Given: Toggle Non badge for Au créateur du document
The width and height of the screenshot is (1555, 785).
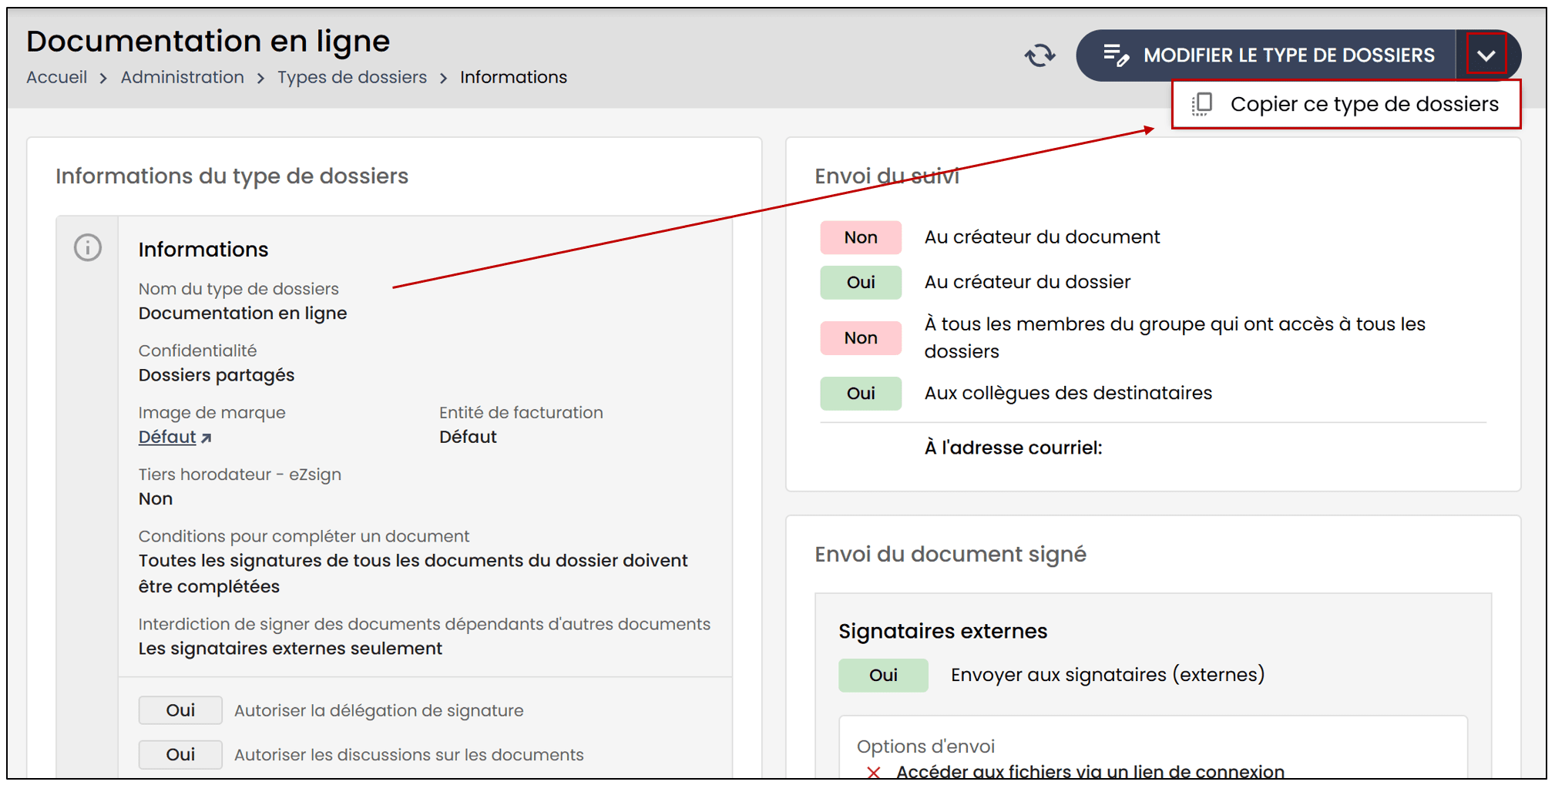Looking at the screenshot, I should 860,237.
